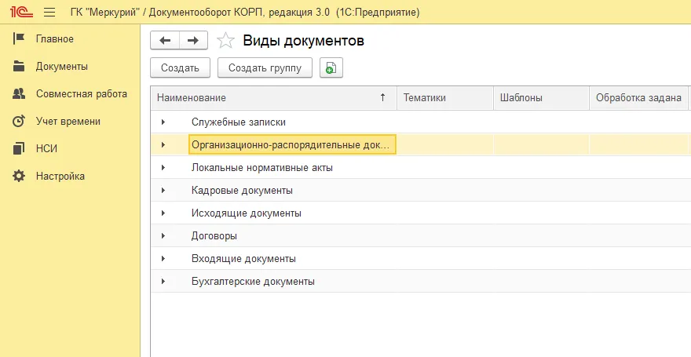Expand the Исходящие документы group
Viewport: 691px width, 357px height.
pyautogui.click(x=163, y=213)
